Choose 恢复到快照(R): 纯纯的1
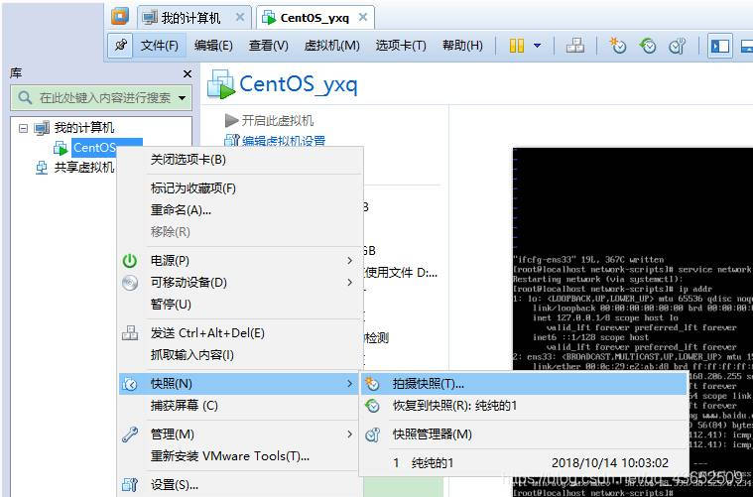This screenshot has height=497, width=753. [x=525, y=406]
